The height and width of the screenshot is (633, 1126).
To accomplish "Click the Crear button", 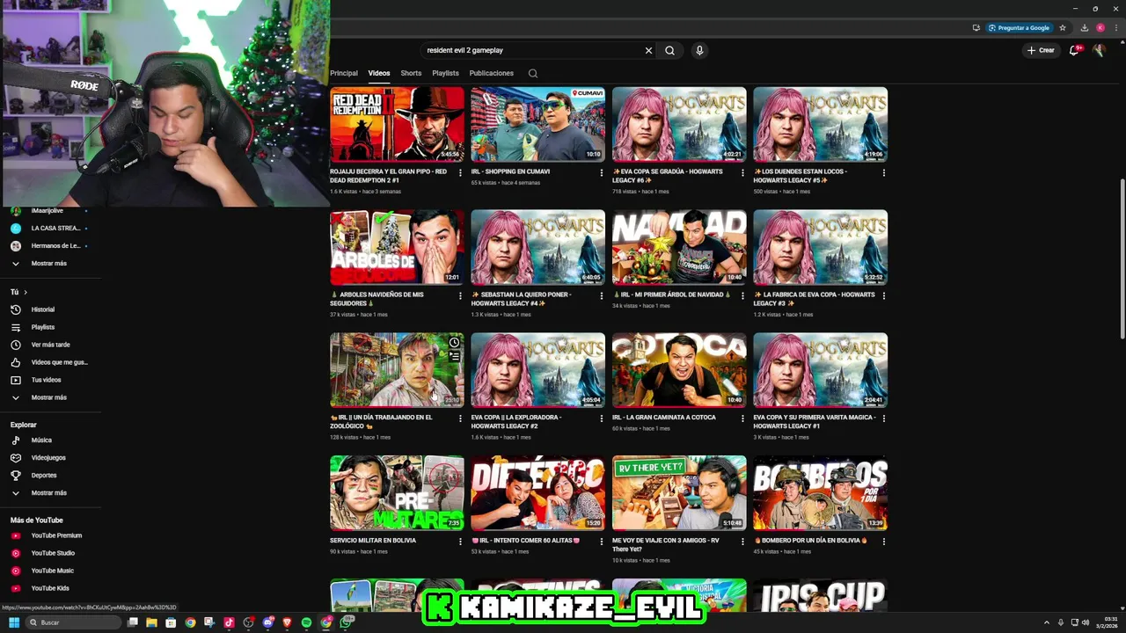I will [1041, 50].
